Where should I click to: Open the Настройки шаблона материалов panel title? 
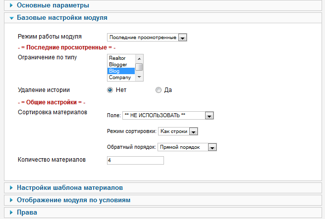tap(70, 187)
